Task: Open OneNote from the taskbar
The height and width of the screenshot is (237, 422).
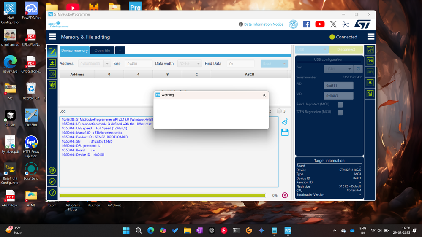Action: point(199,230)
